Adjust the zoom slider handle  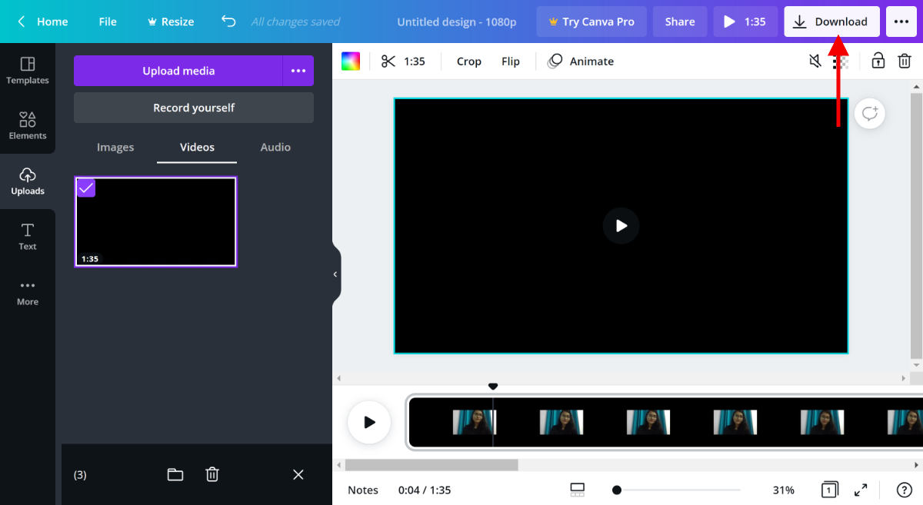[617, 490]
